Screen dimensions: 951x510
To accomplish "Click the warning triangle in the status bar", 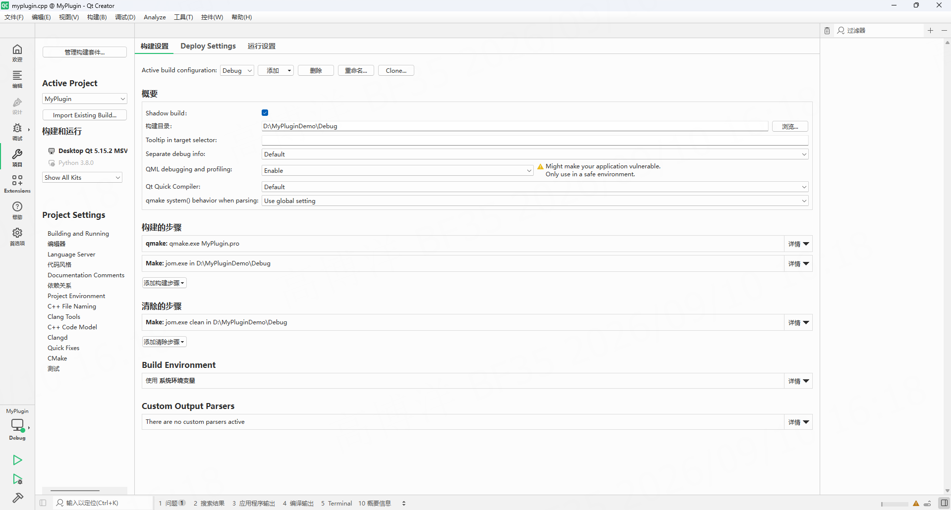I will pos(916,504).
